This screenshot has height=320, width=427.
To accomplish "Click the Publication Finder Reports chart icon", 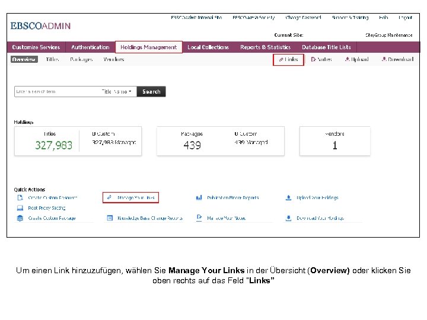I will [x=199, y=197].
